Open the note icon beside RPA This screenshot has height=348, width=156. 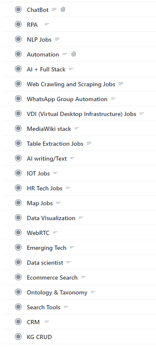[47, 24]
